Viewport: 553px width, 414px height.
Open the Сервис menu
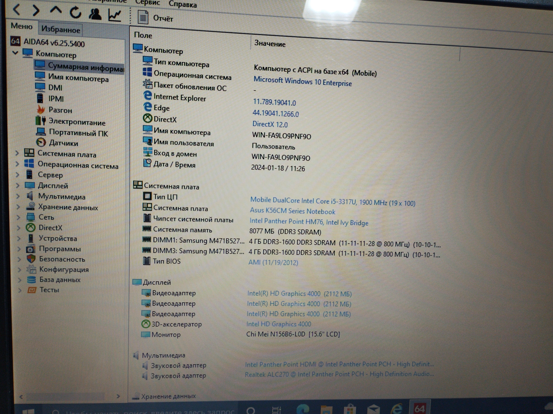click(x=147, y=3)
